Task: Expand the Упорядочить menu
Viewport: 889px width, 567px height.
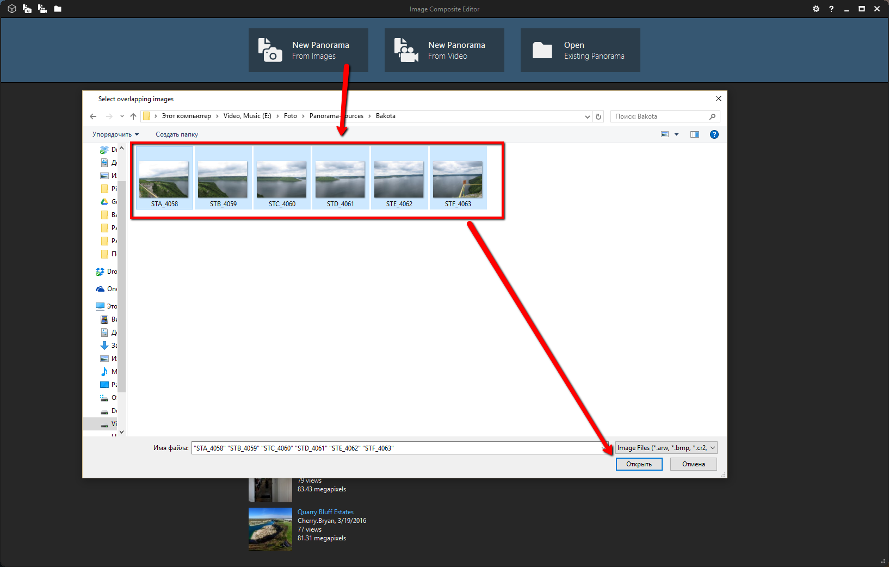Action: pos(115,134)
